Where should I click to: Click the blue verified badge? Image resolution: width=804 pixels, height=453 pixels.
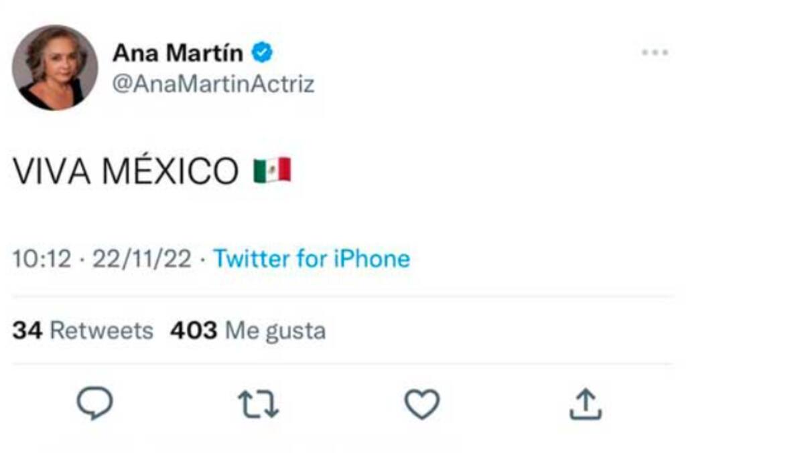[262, 52]
